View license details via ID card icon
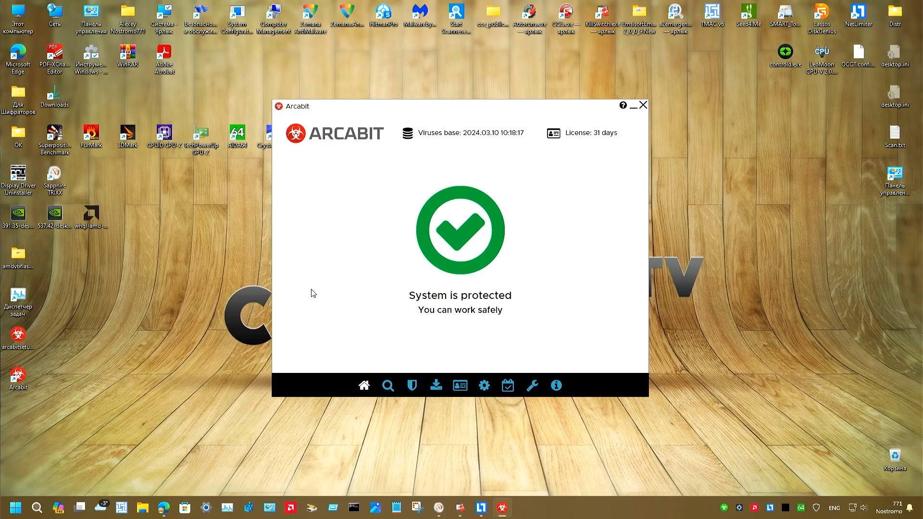The image size is (923, 519). (460, 385)
